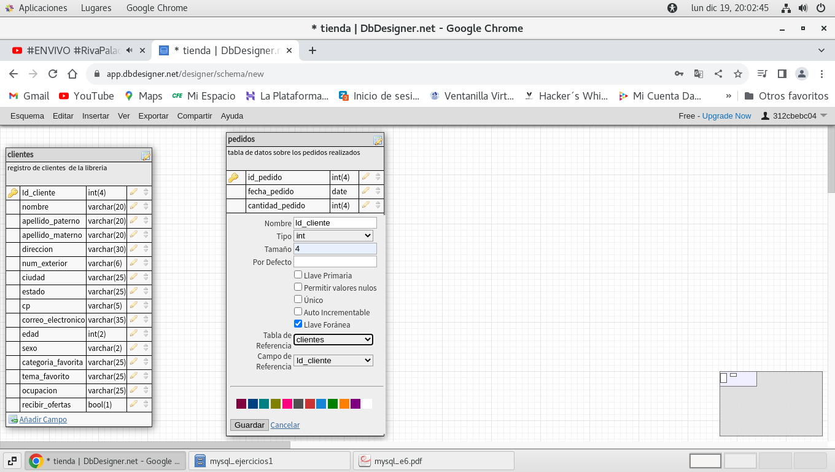
Task: Open the Tipo dropdown
Action: (333, 235)
